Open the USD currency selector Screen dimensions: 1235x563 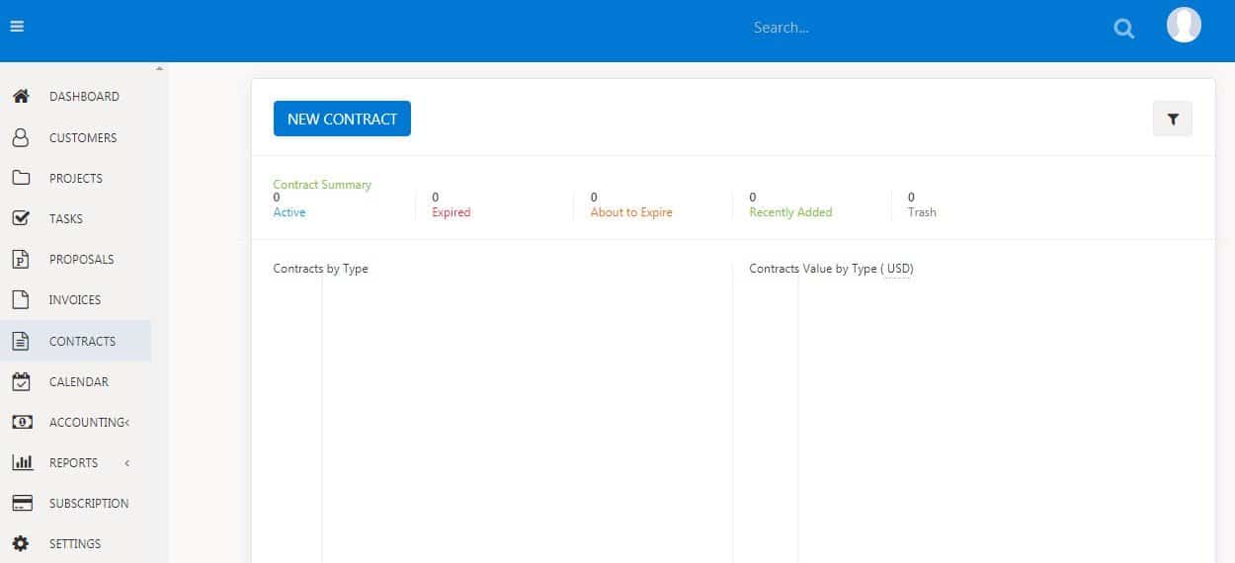pyautogui.click(x=897, y=269)
